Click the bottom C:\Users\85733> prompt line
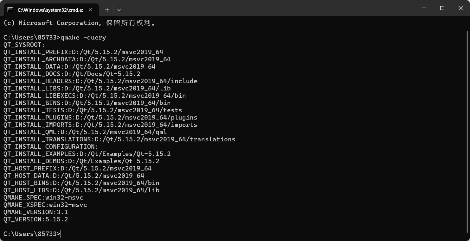Image resolution: width=470 pixels, height=241 pixels. [x=32, y=234]
